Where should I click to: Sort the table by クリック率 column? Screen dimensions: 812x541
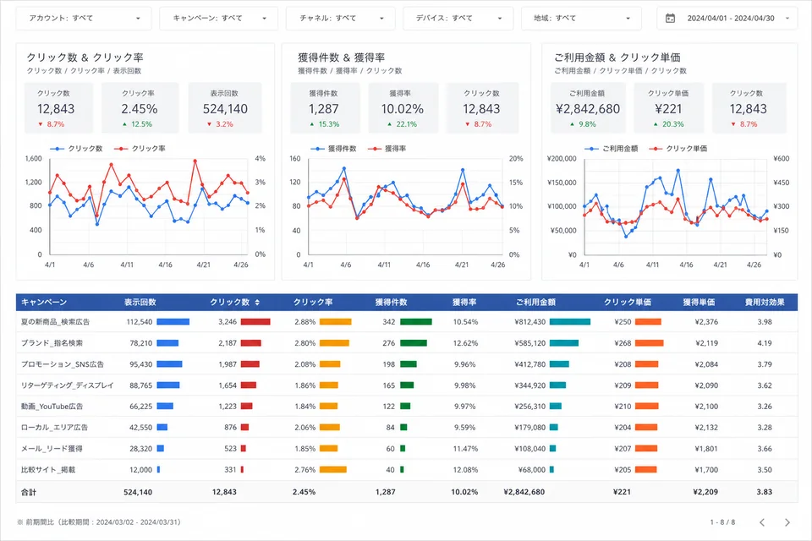313,303
